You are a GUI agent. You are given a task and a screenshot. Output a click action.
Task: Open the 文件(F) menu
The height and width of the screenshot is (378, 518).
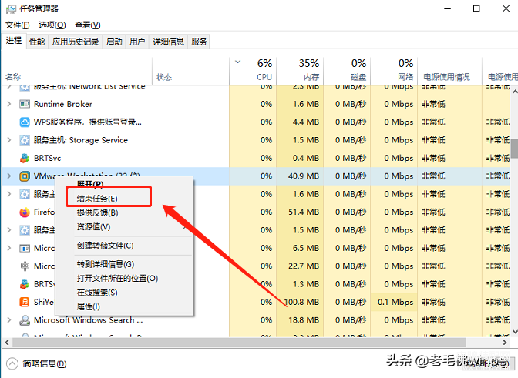(18, 25)
